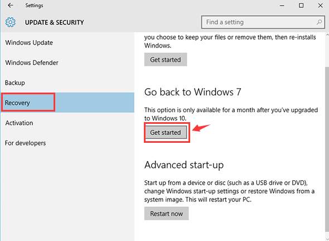Click the UPDATE & SECURITY header title

coord(54,22)
